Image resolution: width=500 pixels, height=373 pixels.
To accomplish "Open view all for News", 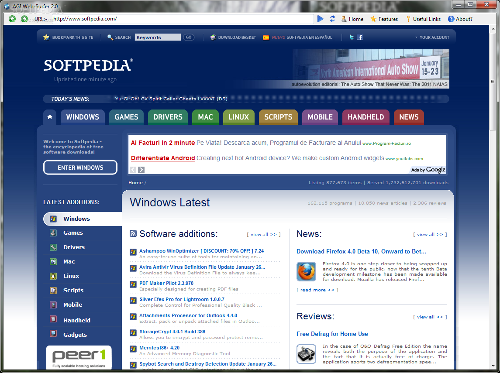I will click(430, 234).
